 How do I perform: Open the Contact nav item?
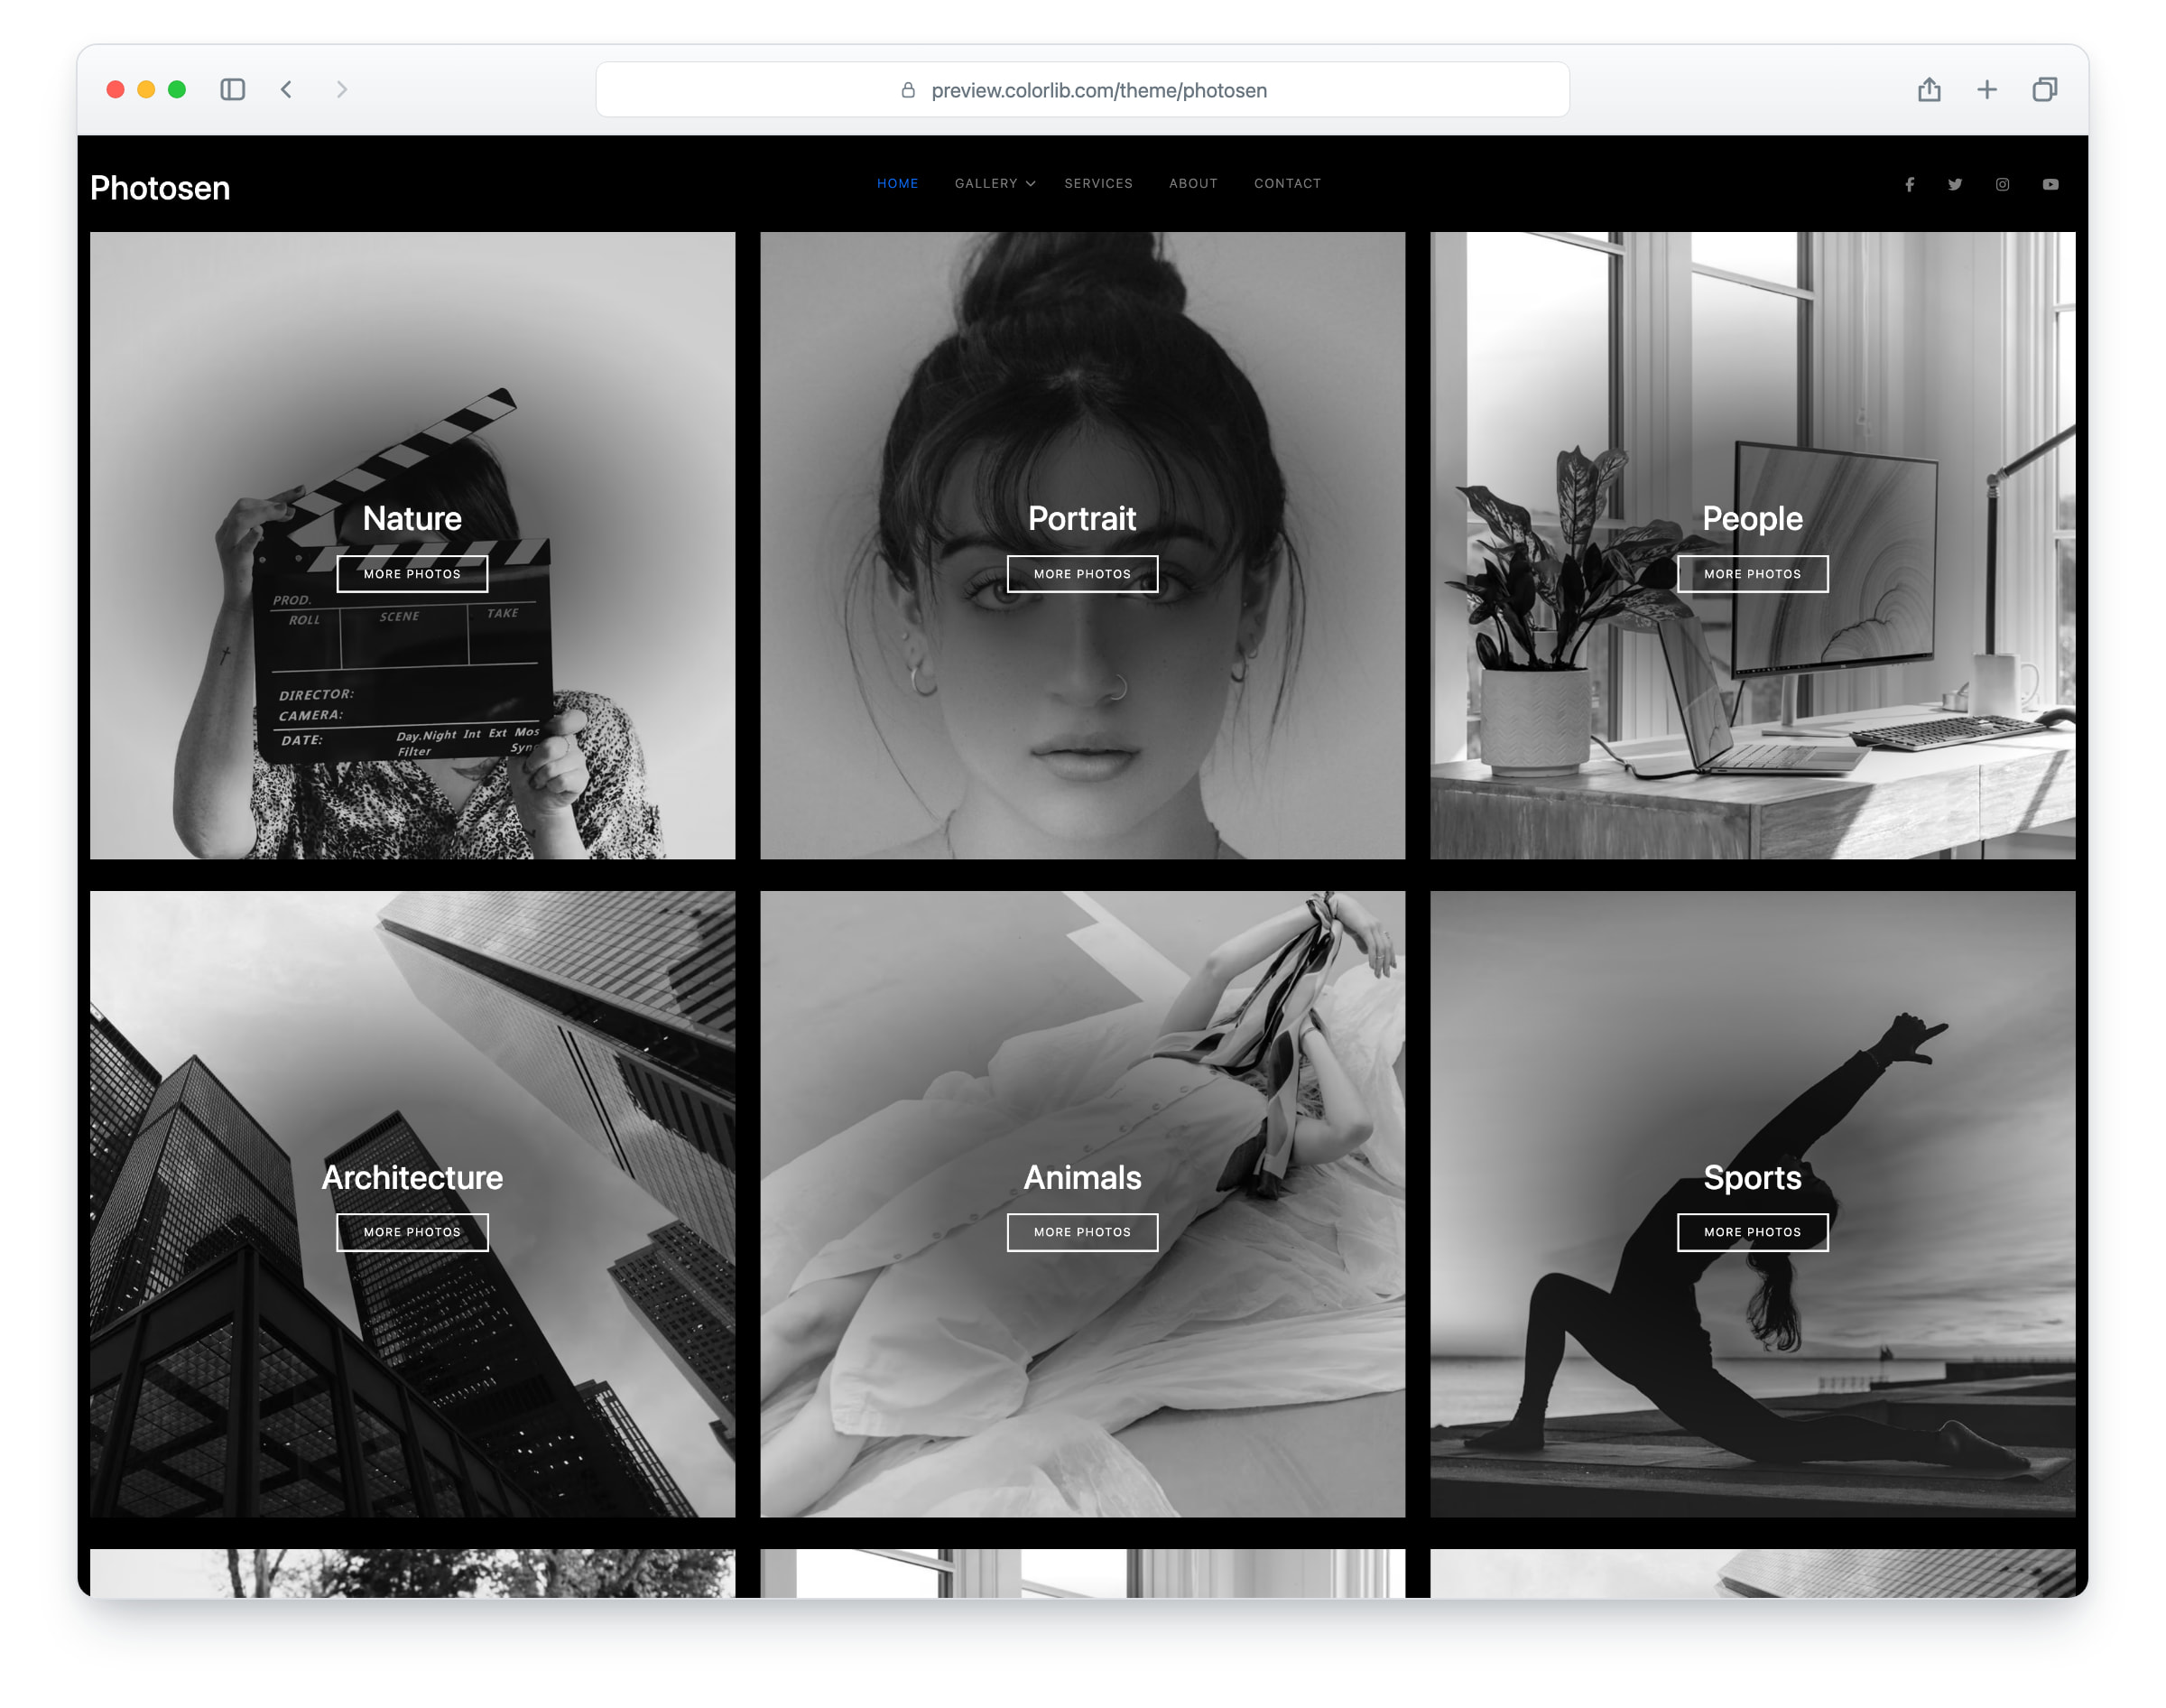coord(1287,183)
